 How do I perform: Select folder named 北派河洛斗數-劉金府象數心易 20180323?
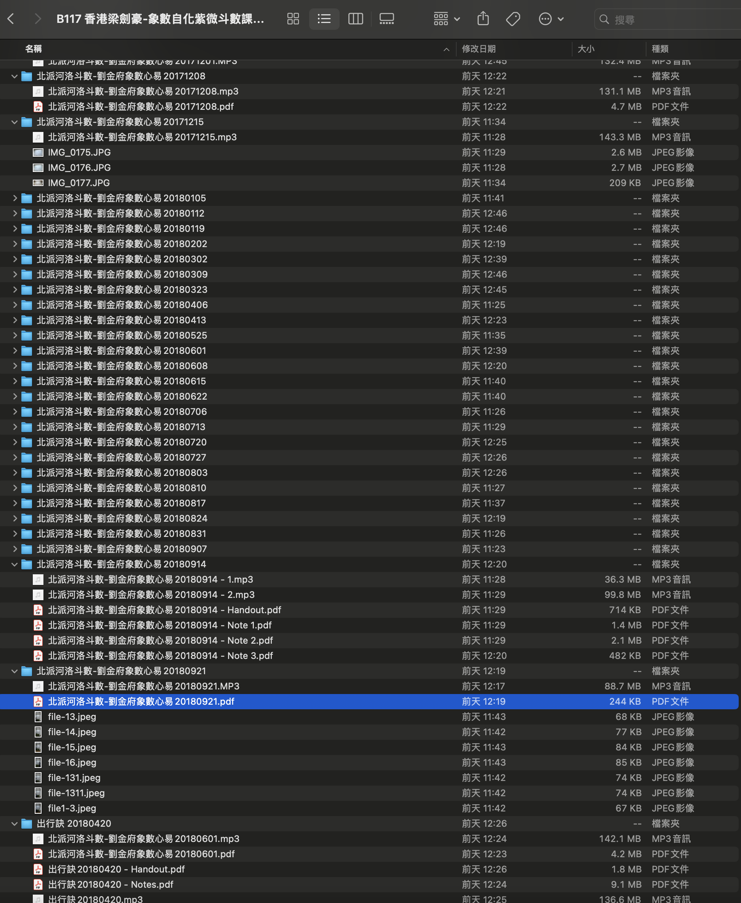click(x=122, y=290)
